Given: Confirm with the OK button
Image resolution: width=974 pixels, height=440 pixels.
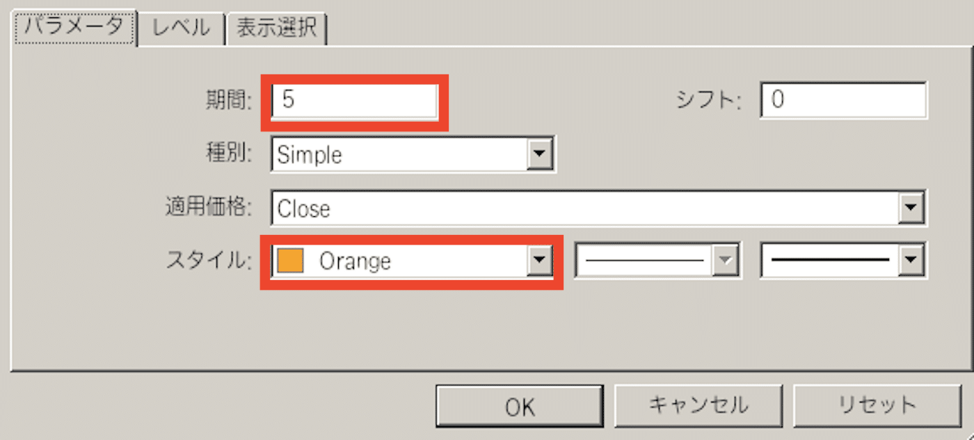Looking at the screenshot, I should click(520, 407).
